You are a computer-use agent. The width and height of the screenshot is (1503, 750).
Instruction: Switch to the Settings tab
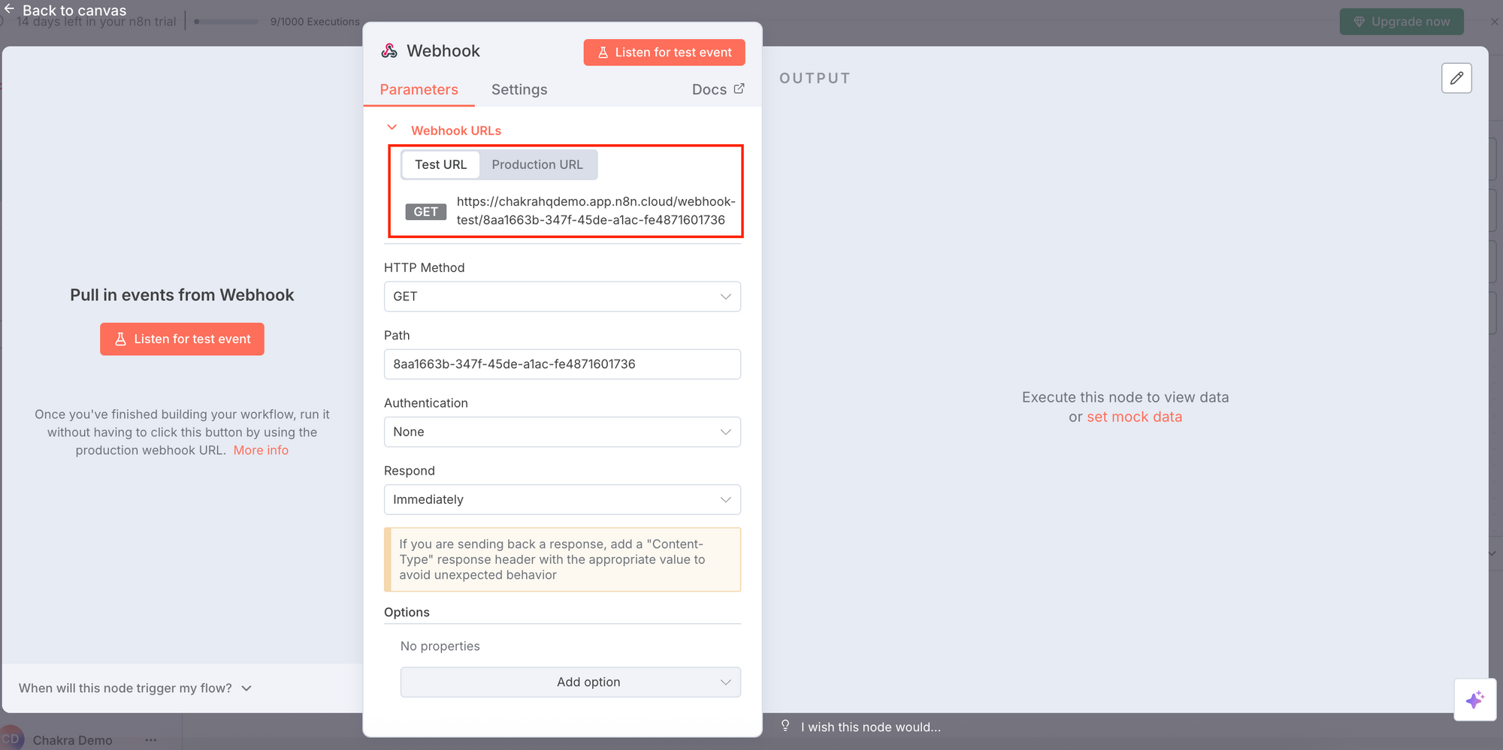pyautogui.click(x=519, y=89)
